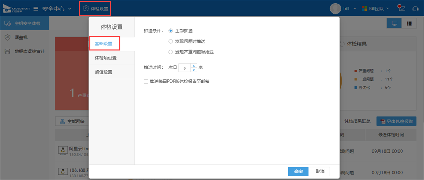Click 导出体检报告 button
Viewport: 424px width, 180px height.
[x=397, y=121]
